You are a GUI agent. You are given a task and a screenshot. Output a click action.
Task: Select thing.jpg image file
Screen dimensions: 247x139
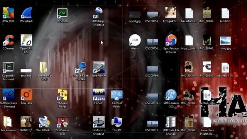point(225,41)
